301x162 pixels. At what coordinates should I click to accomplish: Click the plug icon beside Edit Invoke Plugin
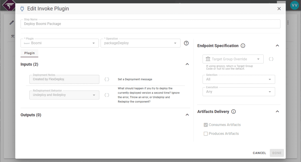point(22,9)
